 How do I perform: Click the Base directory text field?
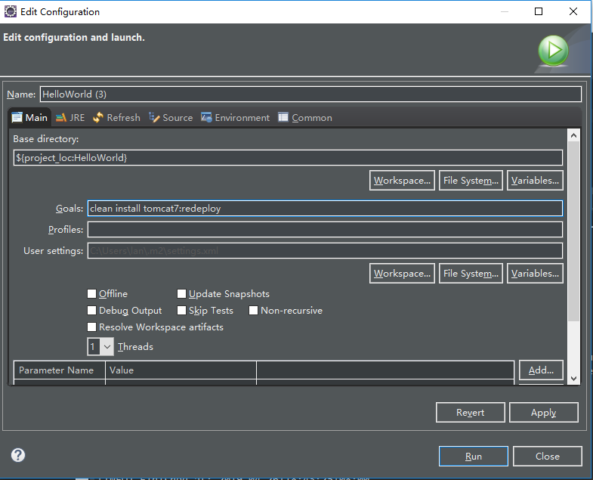[288, 157]
